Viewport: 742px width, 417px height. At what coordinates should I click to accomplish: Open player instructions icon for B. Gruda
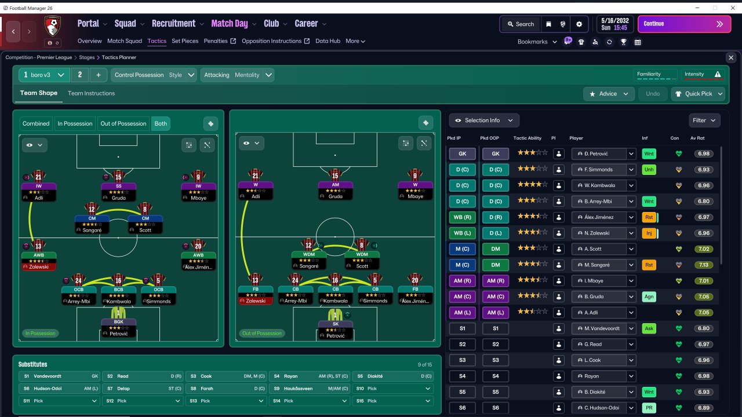click(x=559, y=297)
